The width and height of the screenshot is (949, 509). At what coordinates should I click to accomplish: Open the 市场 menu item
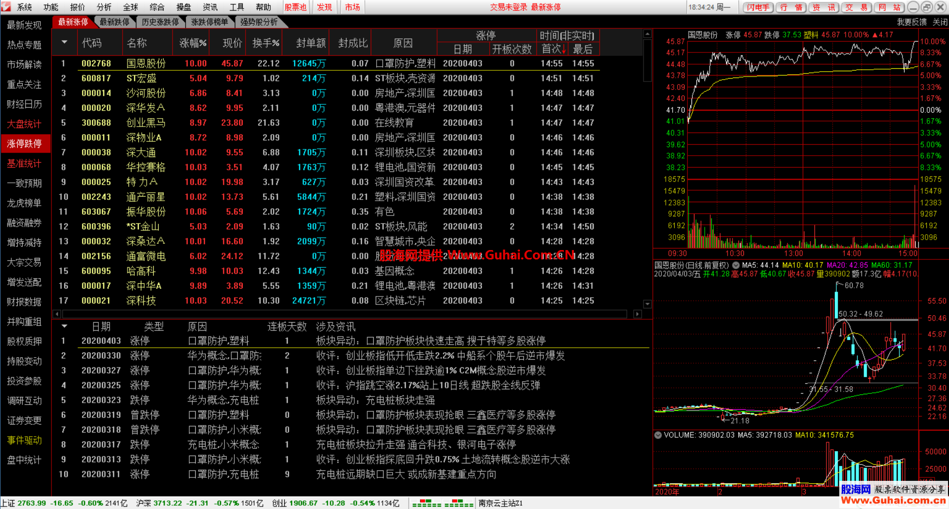(352, 7)
